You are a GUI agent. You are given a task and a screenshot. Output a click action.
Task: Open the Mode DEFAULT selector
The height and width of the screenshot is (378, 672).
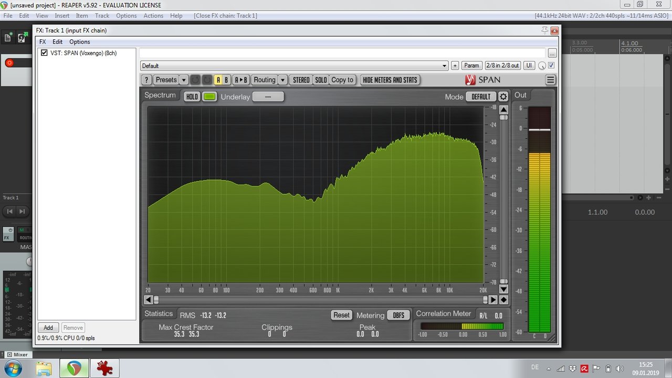coord(481,97)
